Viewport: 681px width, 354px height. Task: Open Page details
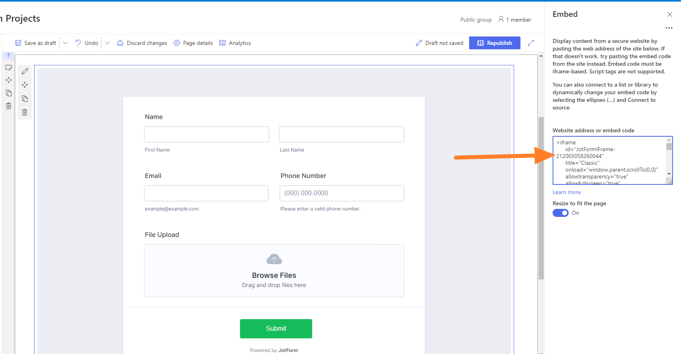click(x=193, y=43)
